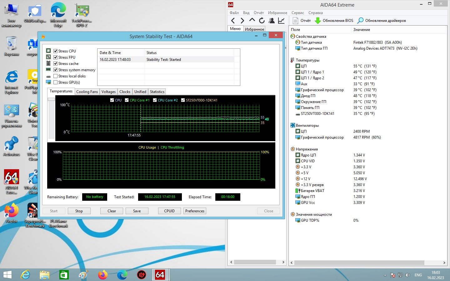The width and height of the screenshot is (450, 281).
Task: Click the Save button
Action: tap(137, 211)
